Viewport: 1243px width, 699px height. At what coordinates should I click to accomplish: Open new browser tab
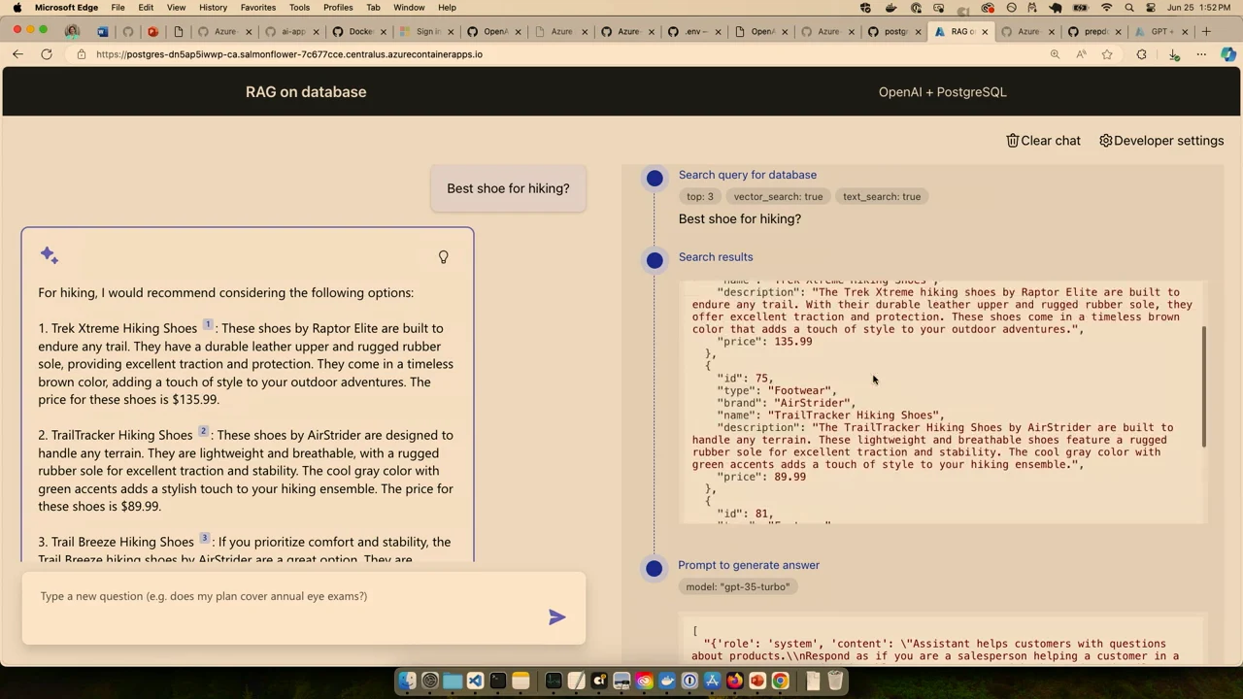1206,31
